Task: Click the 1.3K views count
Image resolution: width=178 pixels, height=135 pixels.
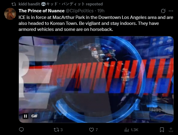Action: [135, 130]
